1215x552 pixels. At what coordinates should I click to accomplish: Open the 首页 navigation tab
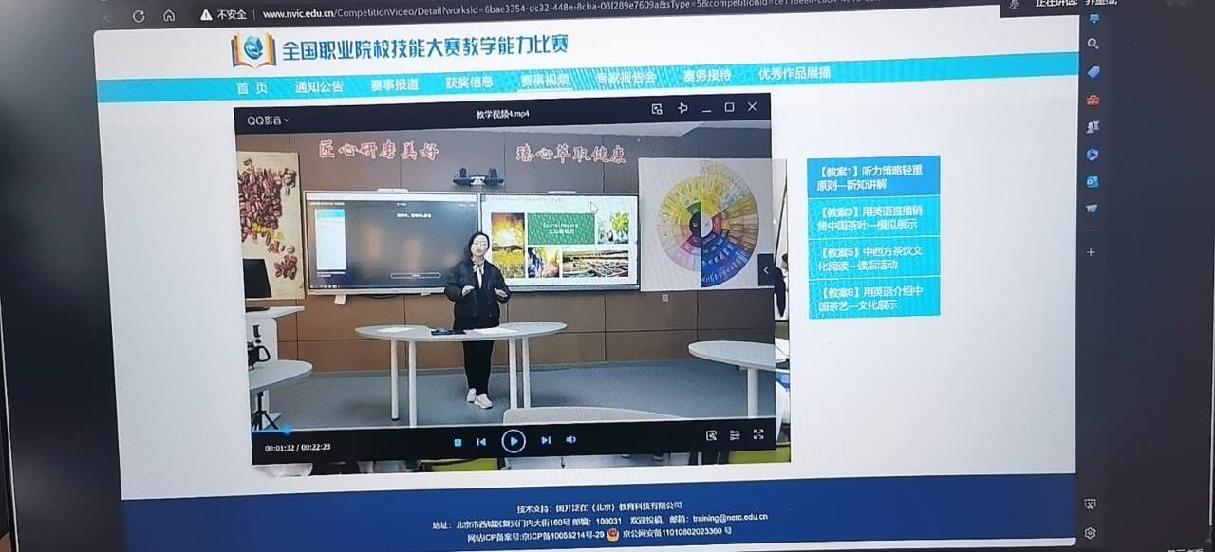(252, 87)
